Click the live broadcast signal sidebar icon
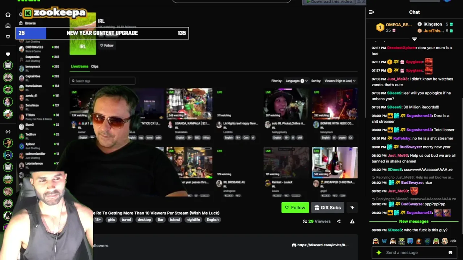The height and width of the screenshot is (260, 463). pyautogui.click(x=8, y=132)
